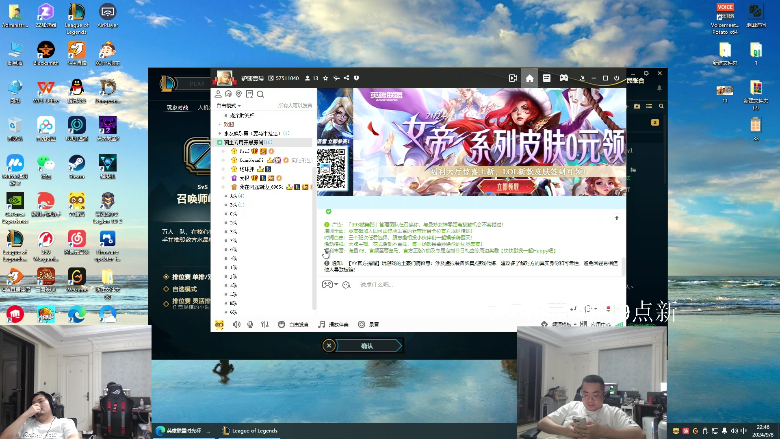Expand 水友娱乐房 channel node
The image size is (780, 439).
pos(220,133)
